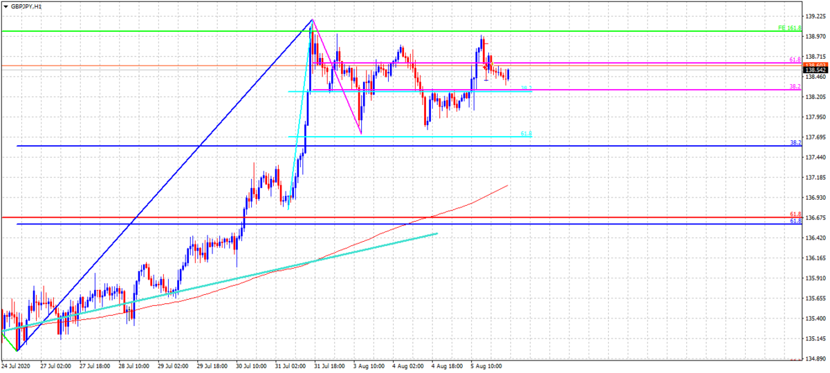Click the 29 Jul 18:00 time label
This screenshot has height=373, width=830.
(212, 365)
